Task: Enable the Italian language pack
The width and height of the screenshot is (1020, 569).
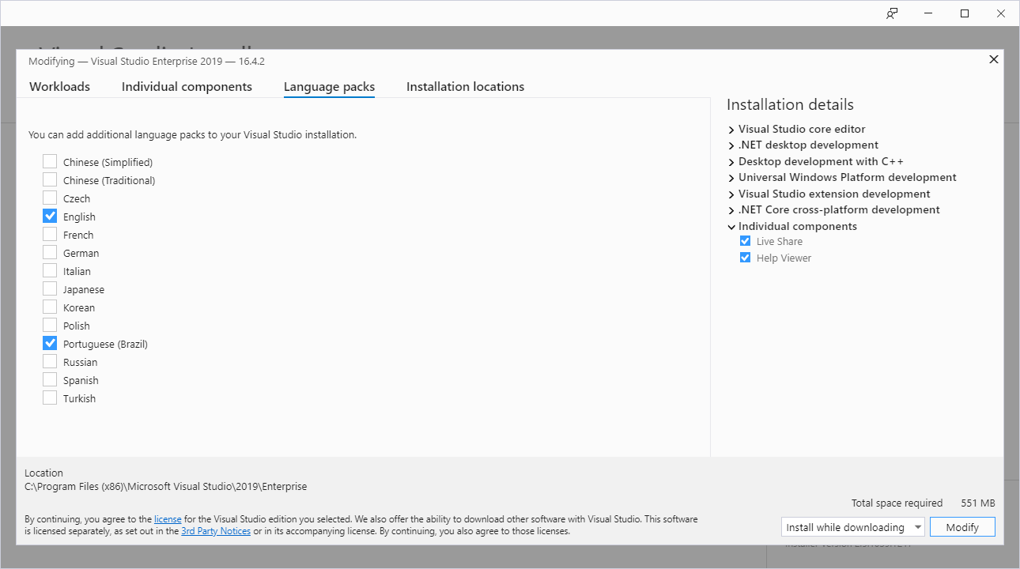Action: 50,270
